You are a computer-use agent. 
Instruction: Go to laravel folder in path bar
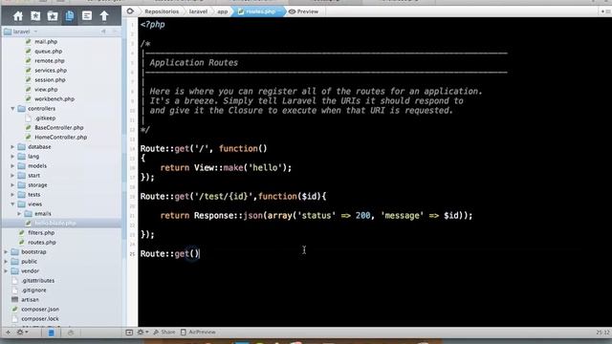(x=198, y=11)
